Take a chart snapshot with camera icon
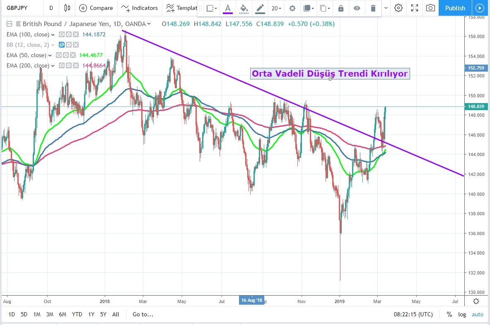This screenshot has height=325, width=490. (430, 8)
